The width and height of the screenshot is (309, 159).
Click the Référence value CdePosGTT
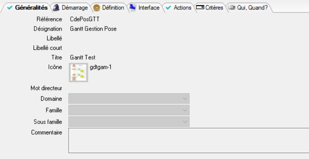(x=85, y=19)
